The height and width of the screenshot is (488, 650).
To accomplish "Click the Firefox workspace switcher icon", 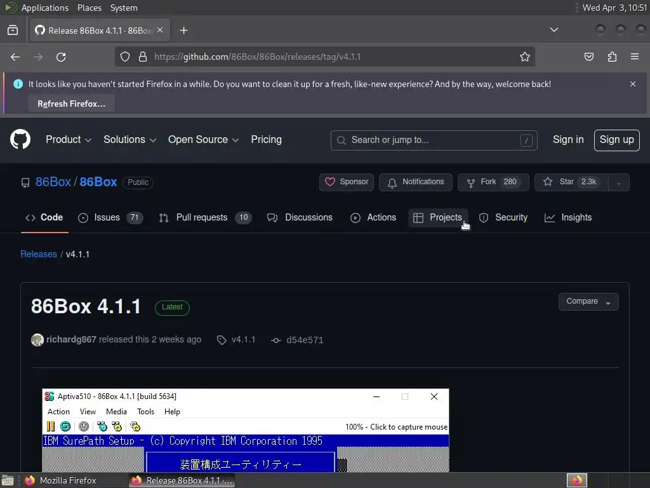I will (577, 480).
